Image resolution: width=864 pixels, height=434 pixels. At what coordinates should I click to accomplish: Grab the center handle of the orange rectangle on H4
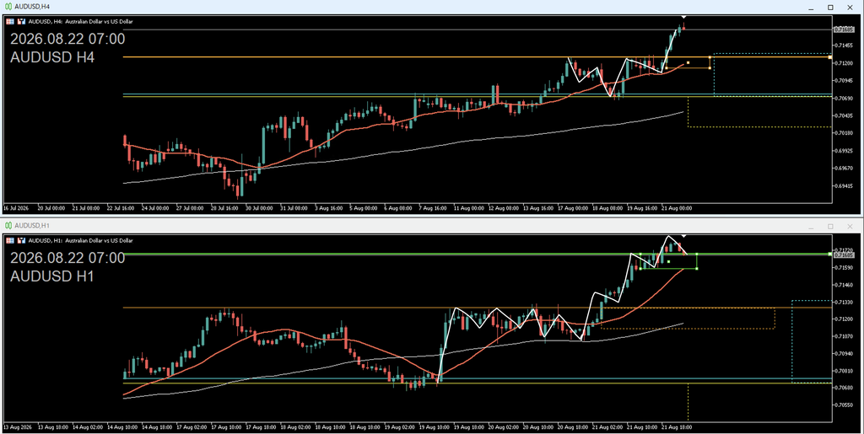coord(688,62)
